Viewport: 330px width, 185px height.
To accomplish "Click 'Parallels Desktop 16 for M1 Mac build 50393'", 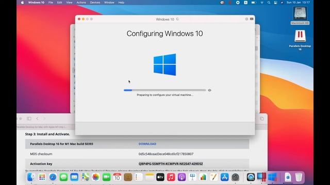I will (x=61, y=144).
